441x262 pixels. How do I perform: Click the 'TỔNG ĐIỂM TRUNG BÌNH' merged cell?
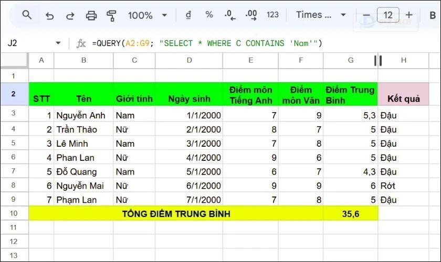(176, 214)
